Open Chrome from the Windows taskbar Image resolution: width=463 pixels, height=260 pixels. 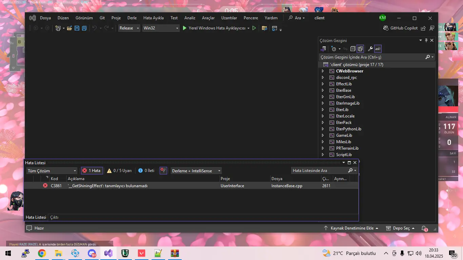42,253
